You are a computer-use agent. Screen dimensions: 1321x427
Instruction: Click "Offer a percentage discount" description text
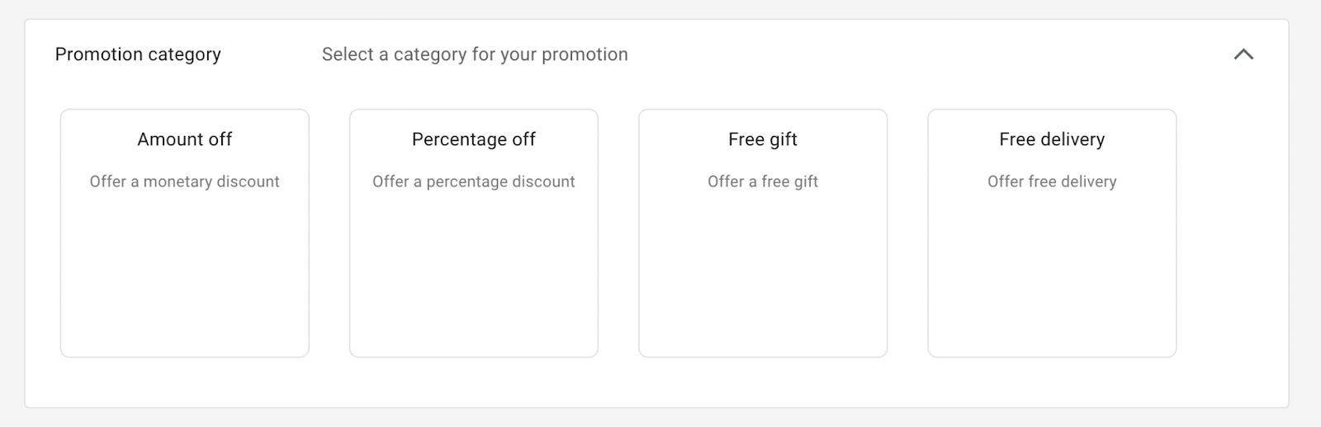pyautogui.click(x=473, y=181)
